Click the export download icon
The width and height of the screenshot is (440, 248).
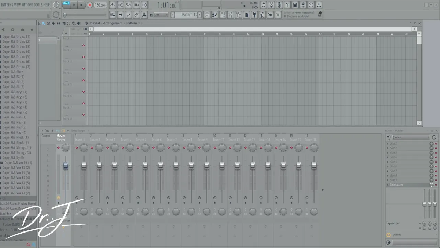click(319, 5)
